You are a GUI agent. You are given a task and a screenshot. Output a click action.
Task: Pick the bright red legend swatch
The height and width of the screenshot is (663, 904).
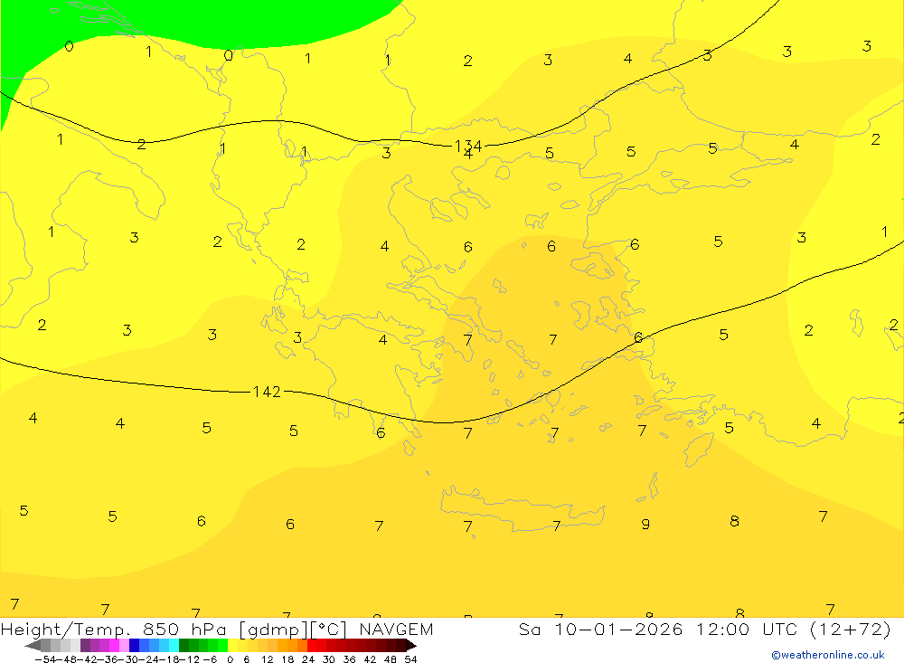click(312, 645)
